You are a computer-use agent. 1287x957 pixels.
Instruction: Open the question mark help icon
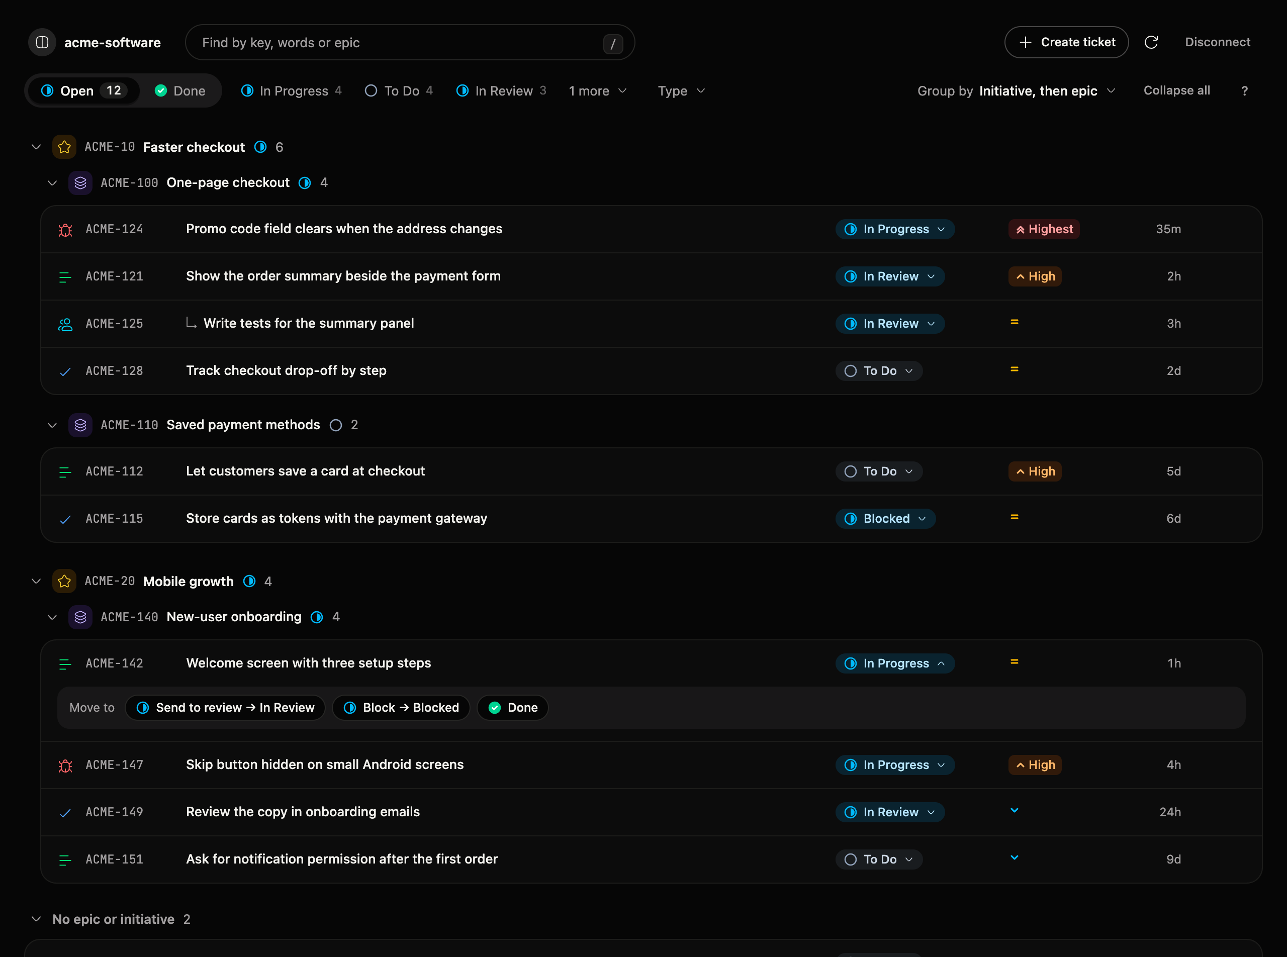tap(1244, 91)
